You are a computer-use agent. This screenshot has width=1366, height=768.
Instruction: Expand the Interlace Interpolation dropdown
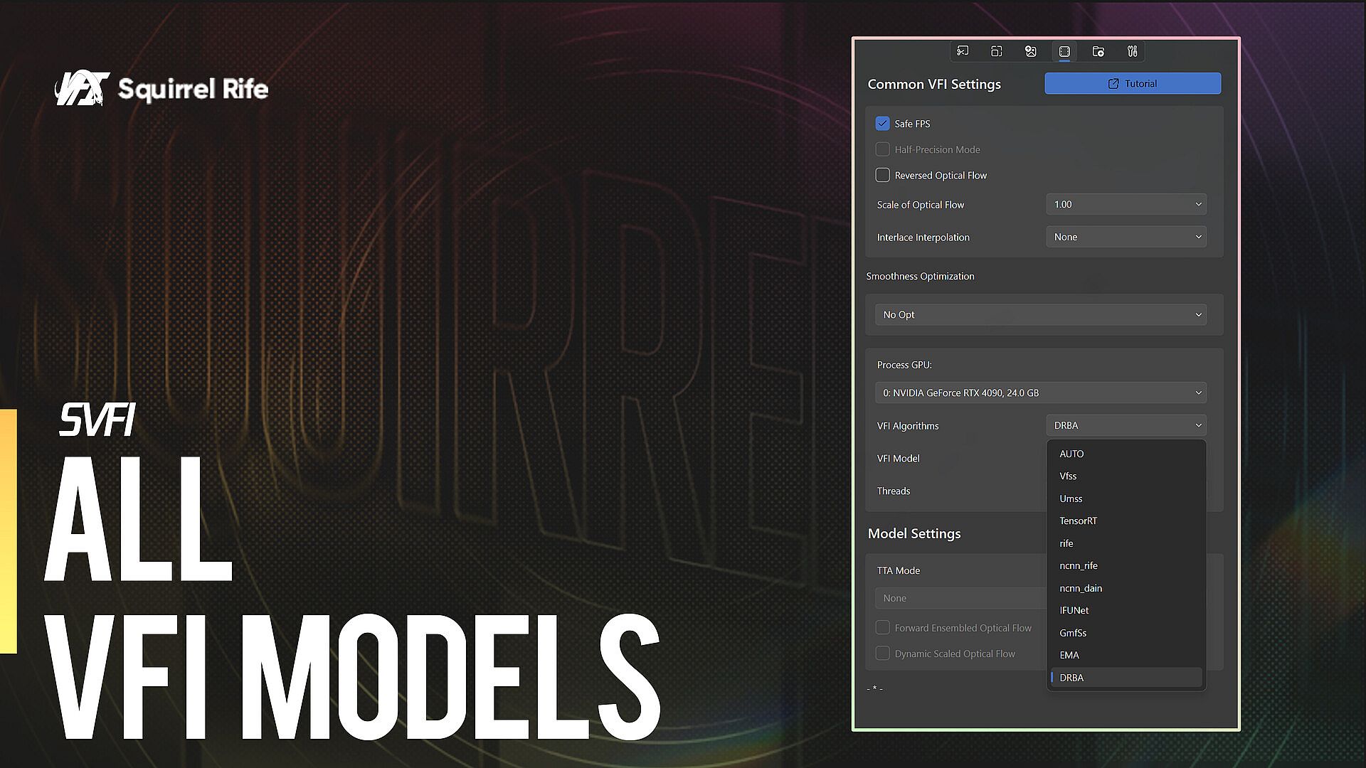coord(1126,237)
